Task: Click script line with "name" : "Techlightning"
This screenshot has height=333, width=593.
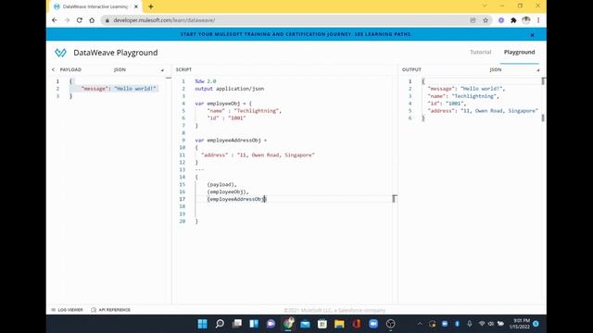Action: [244, 111]
